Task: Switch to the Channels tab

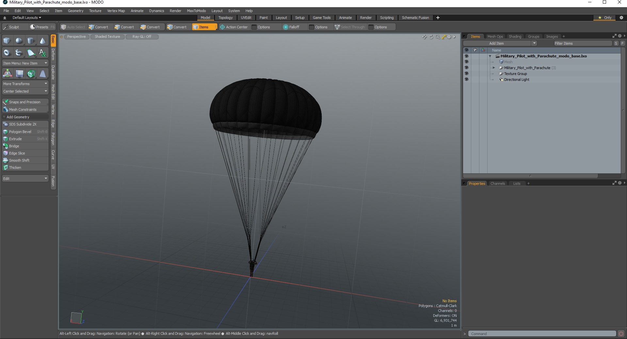Action: pos(497,184)
